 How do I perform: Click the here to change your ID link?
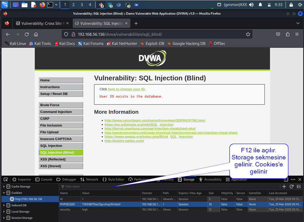click(x=126, y=89)
